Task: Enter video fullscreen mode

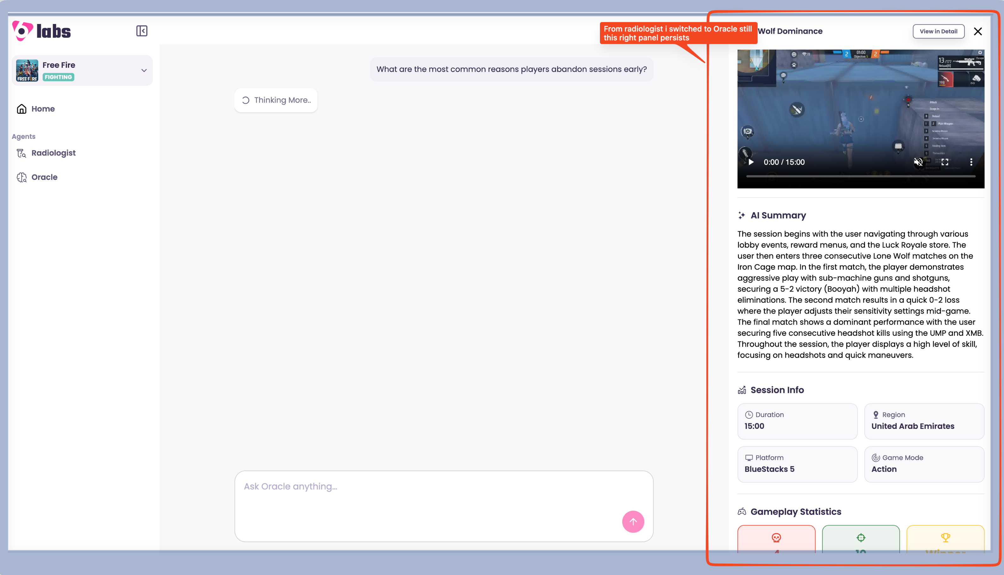Action: click(x=945, y=162)
